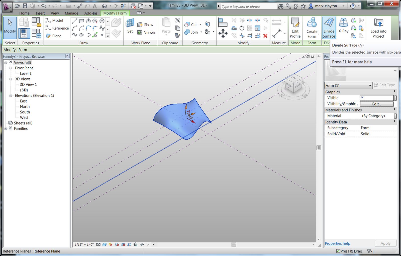Toggle the Visible graphics checkbox
401x256 pixels.
tap(362, 98)
